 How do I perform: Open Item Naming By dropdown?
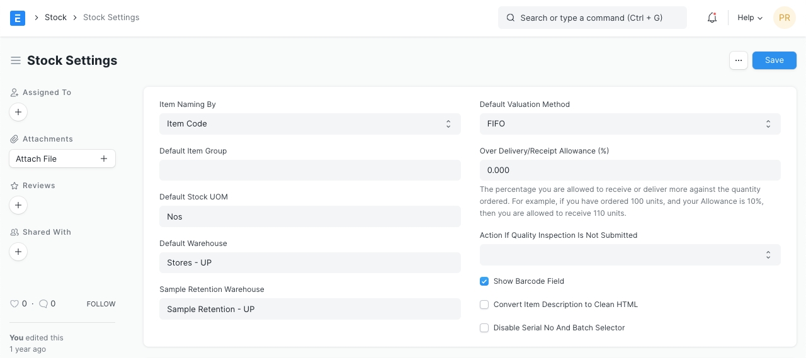(x=310, y=124)
